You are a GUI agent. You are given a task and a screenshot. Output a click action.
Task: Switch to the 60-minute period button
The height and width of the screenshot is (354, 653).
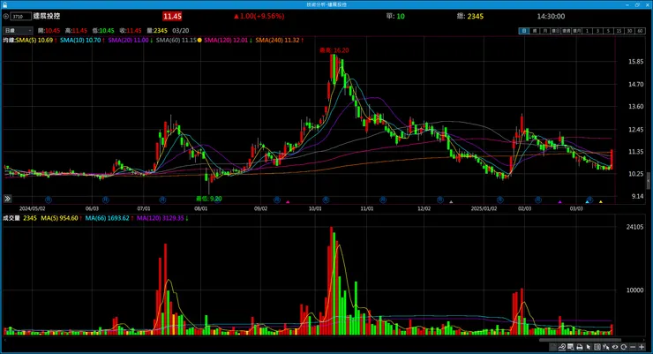(x=640, y=31)
